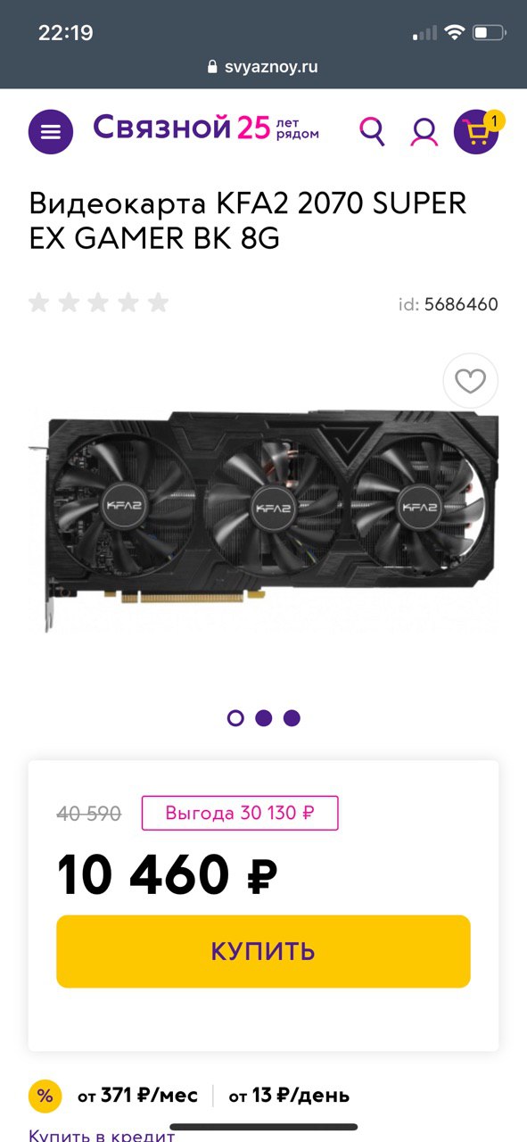Image resolution: width=527 pixels, height=1142 pixels.
Task: Click the КУПИТЬ button
Action: tap(263, 951)
